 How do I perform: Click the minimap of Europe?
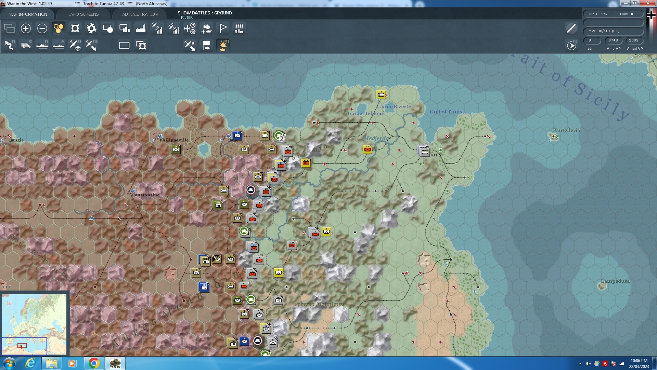point(34,324)
